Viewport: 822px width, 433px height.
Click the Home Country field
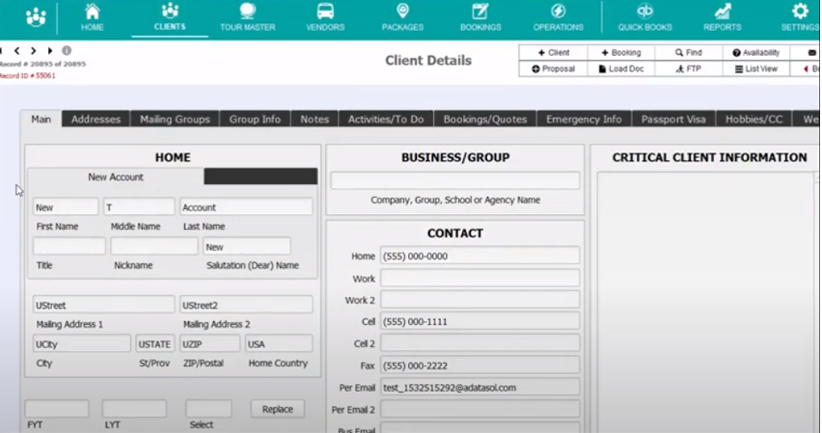[279, 344]
